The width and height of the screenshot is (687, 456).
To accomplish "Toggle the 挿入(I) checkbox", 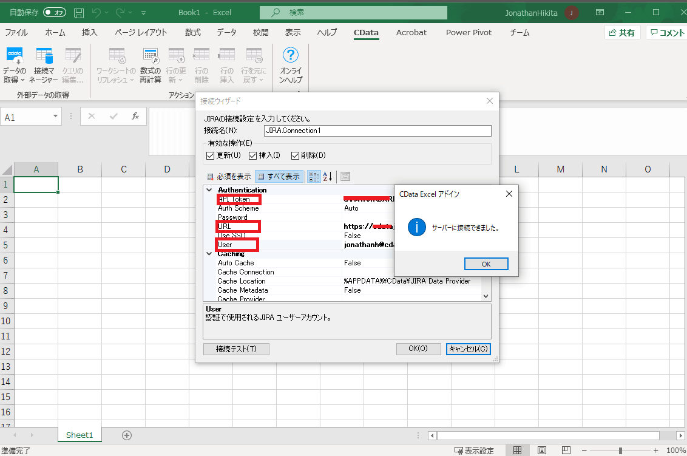I will point(253,155).
